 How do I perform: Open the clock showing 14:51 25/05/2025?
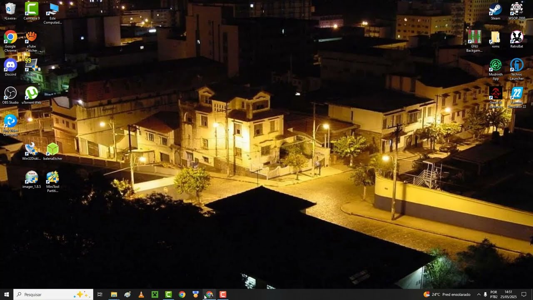point(508,295)
